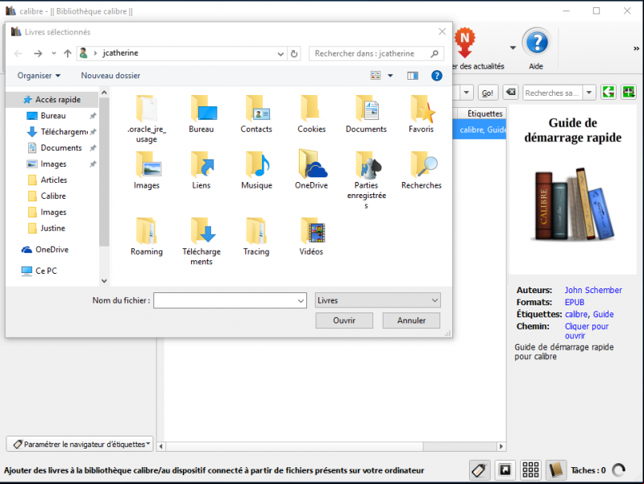Open the EPUB format link
This screenshot has width=644, height=484.
pyautogui.click(x=574, y=303)
